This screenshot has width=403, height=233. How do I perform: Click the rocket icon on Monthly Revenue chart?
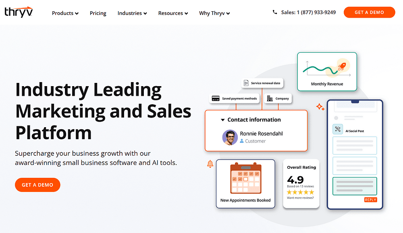tap(342, 66)
